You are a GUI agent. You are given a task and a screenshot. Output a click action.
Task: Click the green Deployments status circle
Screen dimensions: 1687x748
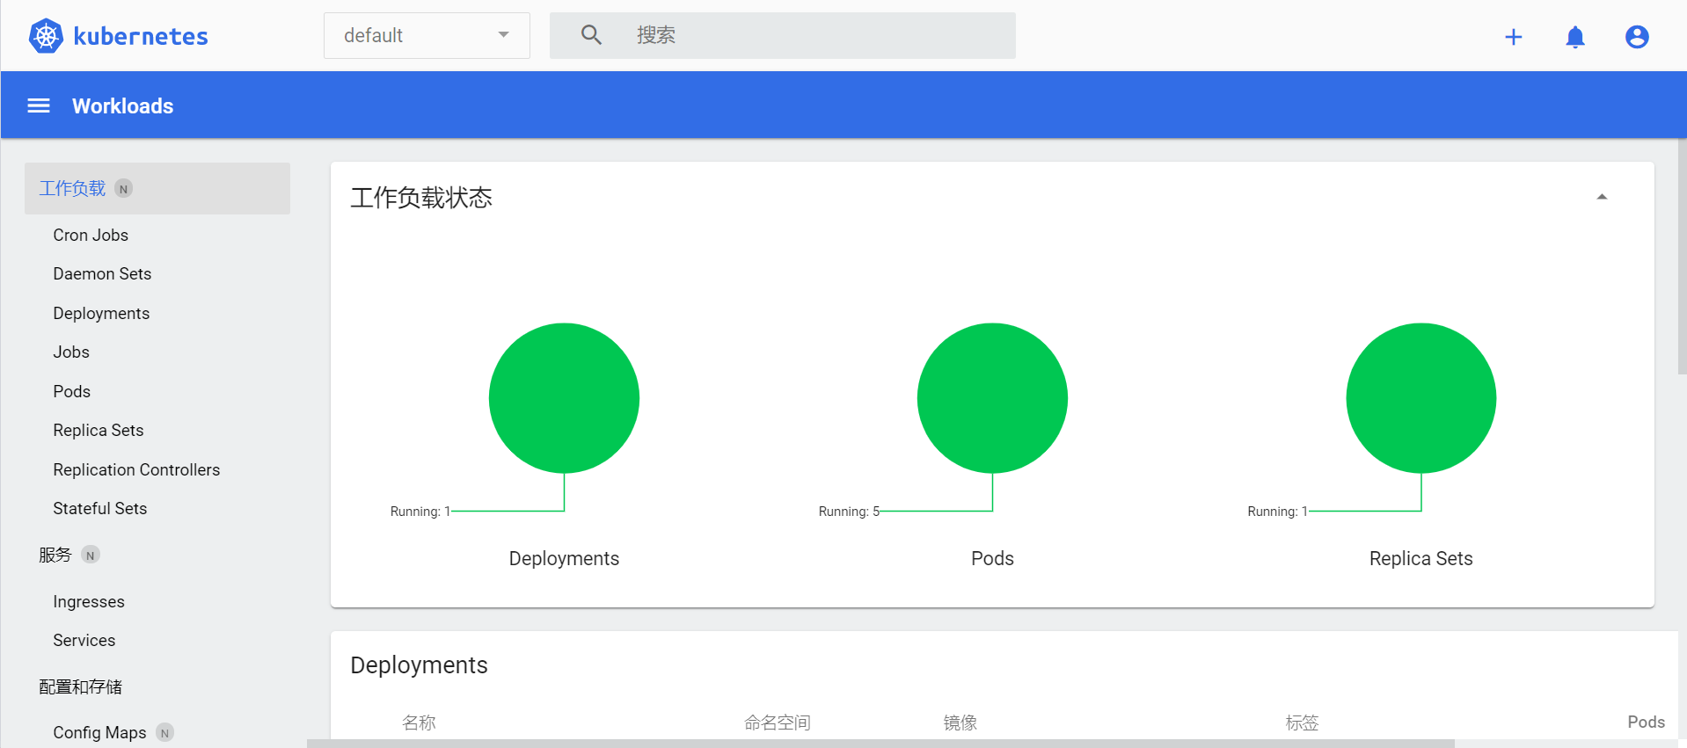click(564, 398)
